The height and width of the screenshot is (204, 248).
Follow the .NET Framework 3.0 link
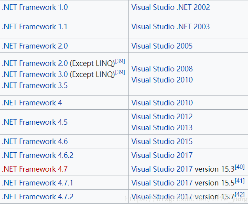coord(35,74)
